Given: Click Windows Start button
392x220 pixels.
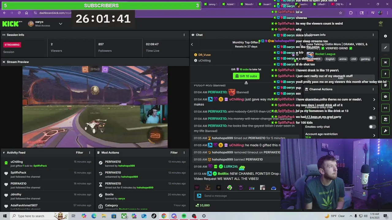Looking at the screenshot, I should click(5, 216).
